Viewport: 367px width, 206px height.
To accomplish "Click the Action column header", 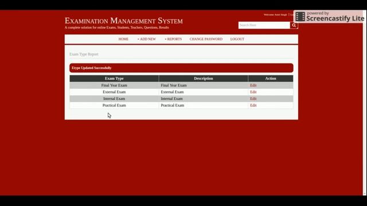I will tap(271, 78).
